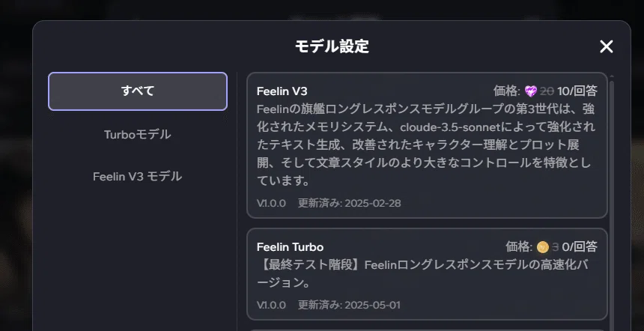Select the すべて category tab
This screenshot has height=331, width=644.
click(138, 91)
